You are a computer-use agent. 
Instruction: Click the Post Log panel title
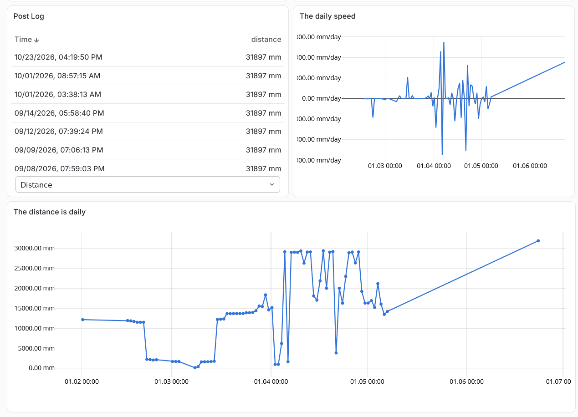tap(29, 16)
